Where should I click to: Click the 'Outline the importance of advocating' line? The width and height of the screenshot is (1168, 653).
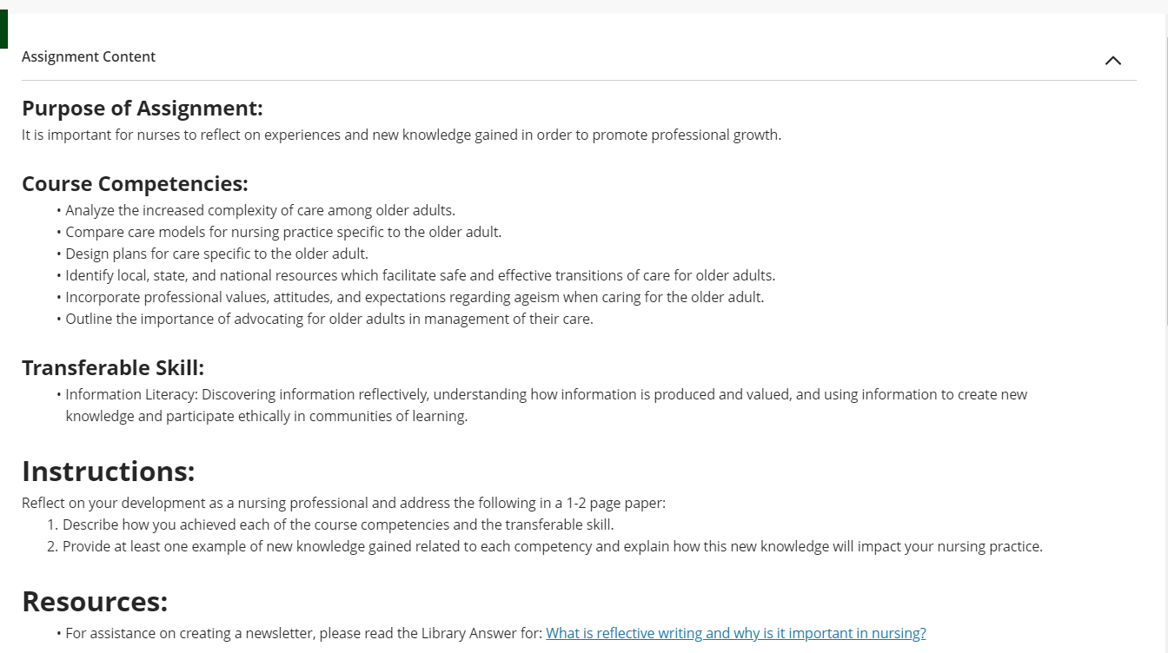tap(329, 319)
